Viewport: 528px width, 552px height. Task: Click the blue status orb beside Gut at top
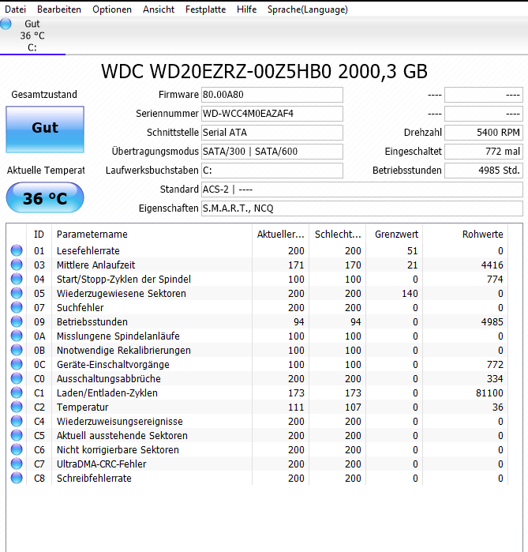click(x=6, y=24)
